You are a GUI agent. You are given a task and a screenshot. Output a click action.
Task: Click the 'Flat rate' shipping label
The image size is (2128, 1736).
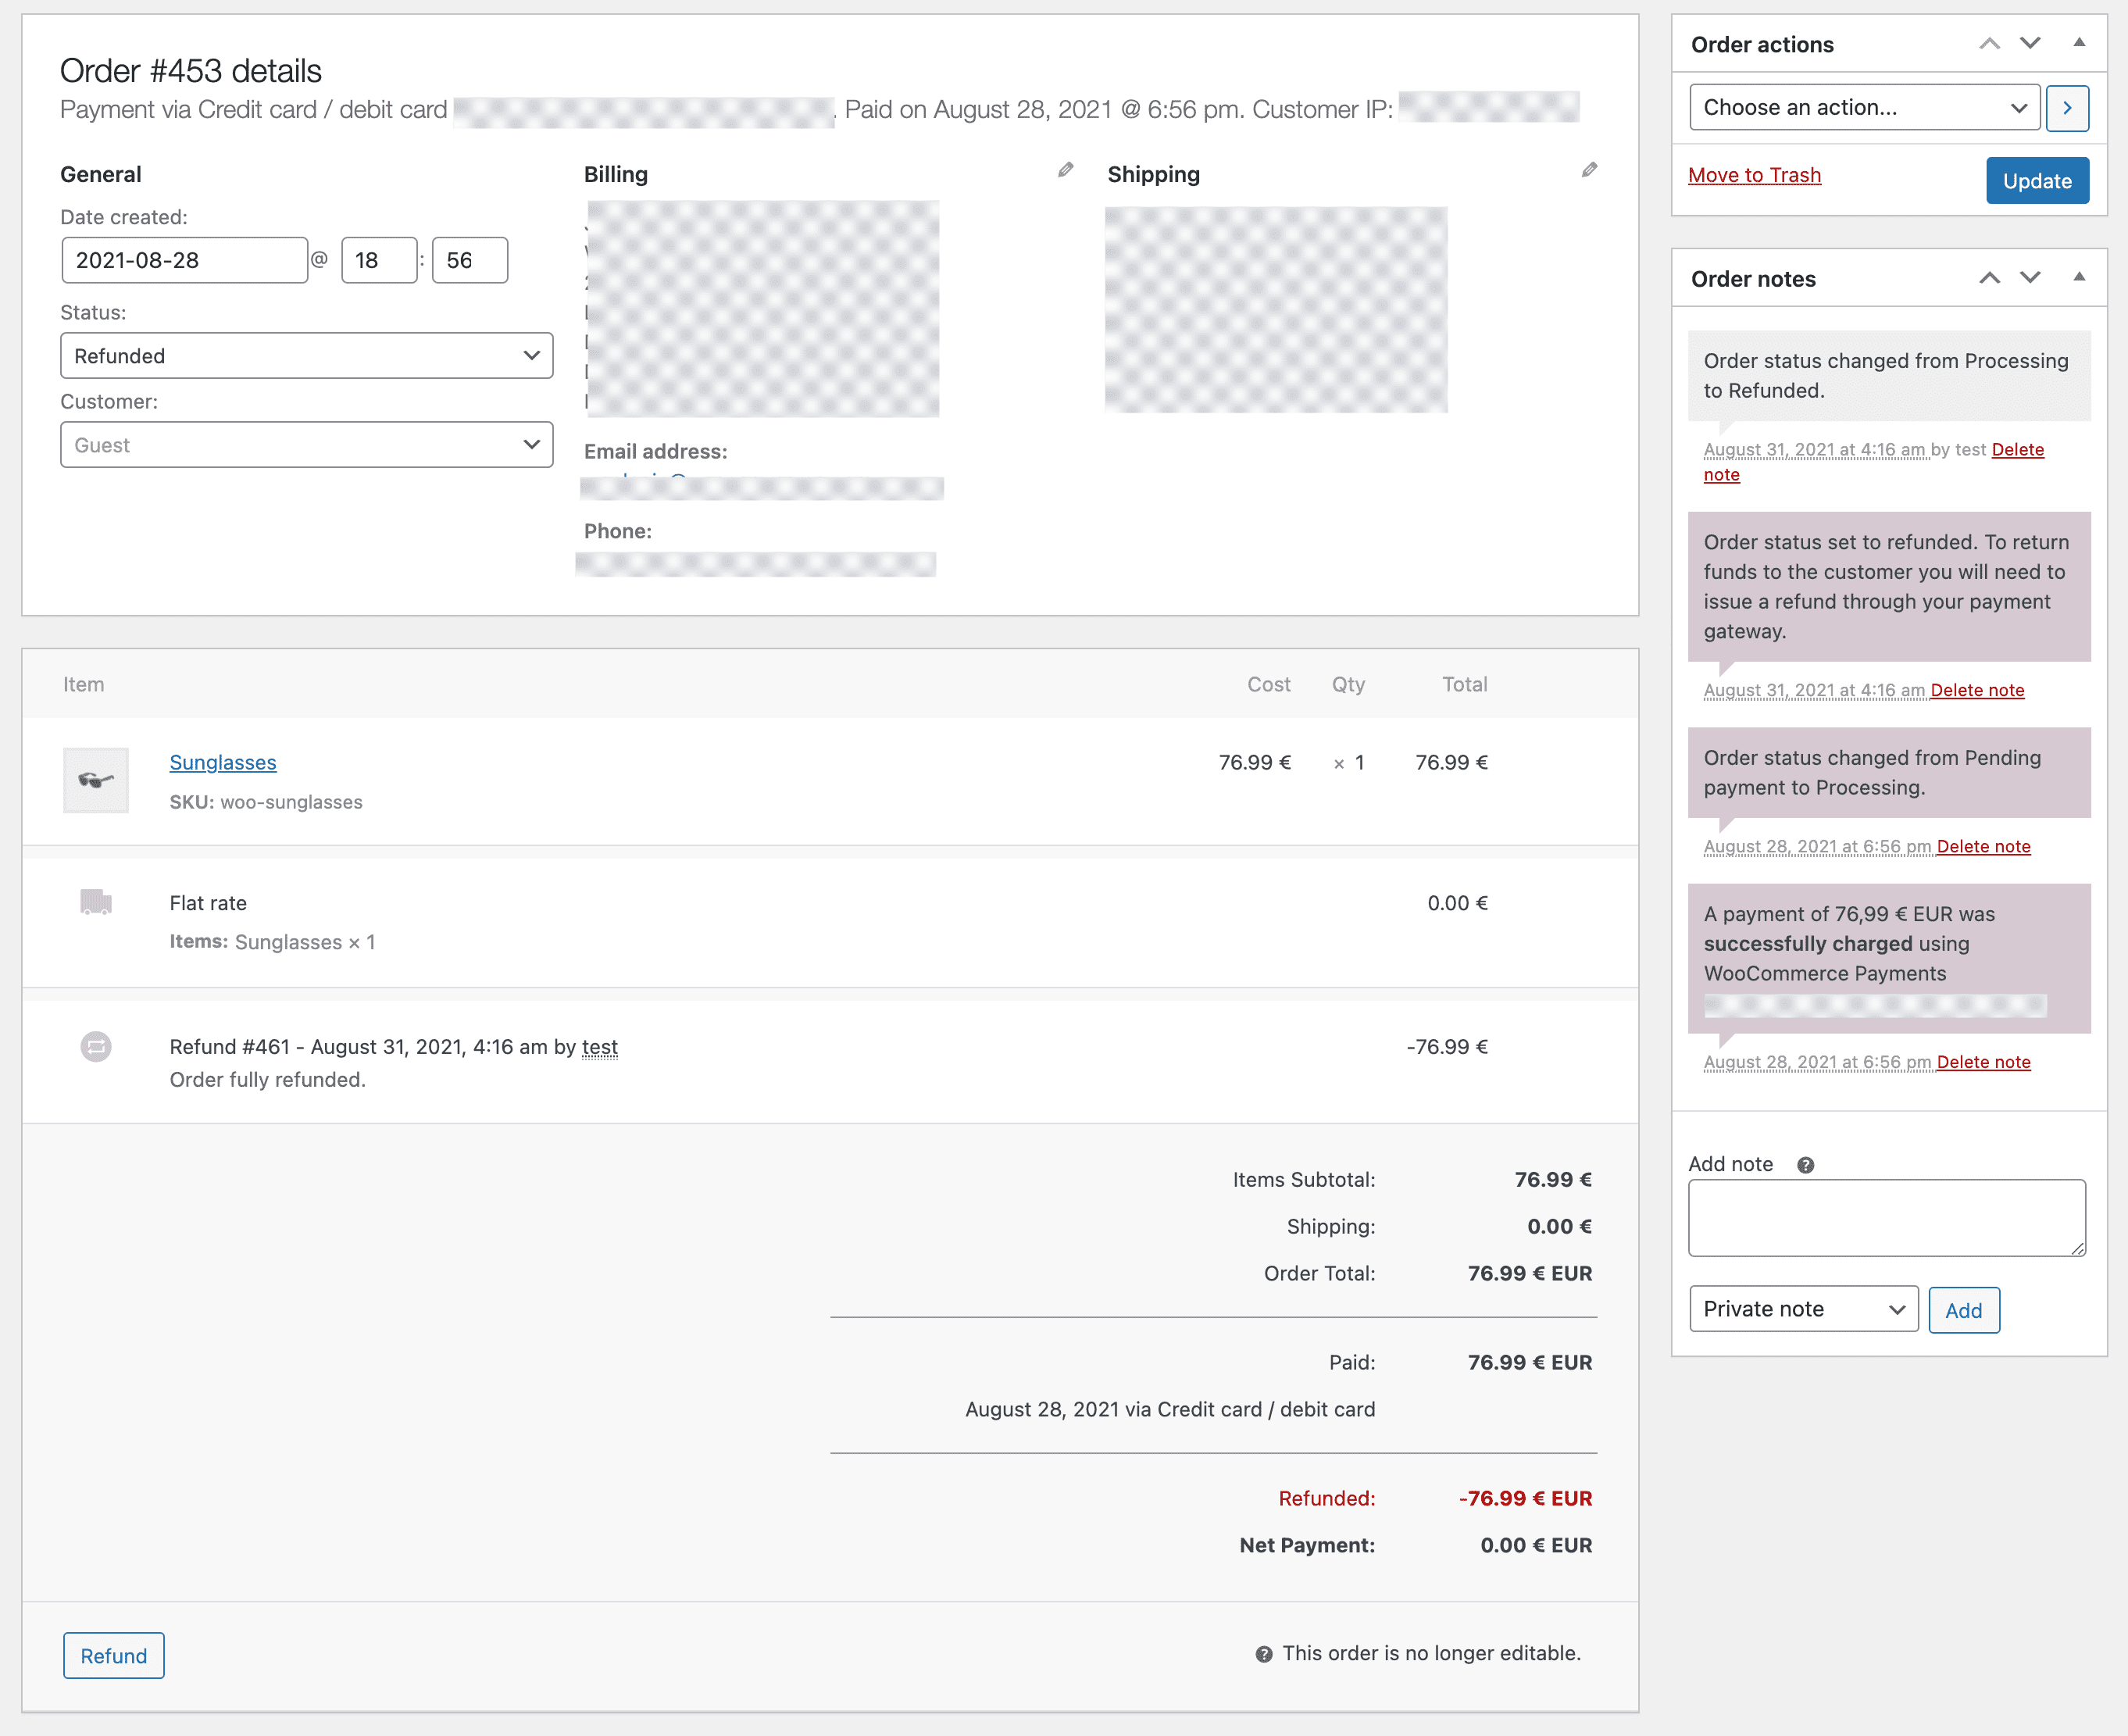[208, 903]
